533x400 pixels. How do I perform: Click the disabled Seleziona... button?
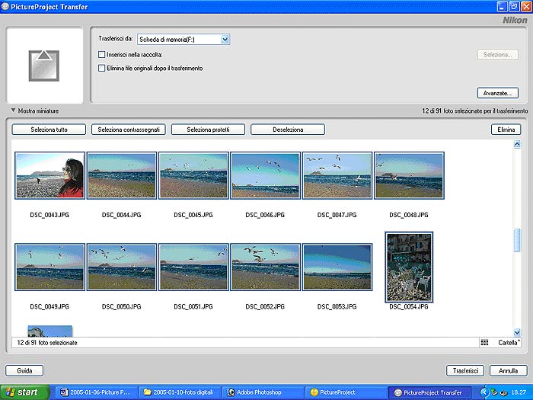coord(498,54)
